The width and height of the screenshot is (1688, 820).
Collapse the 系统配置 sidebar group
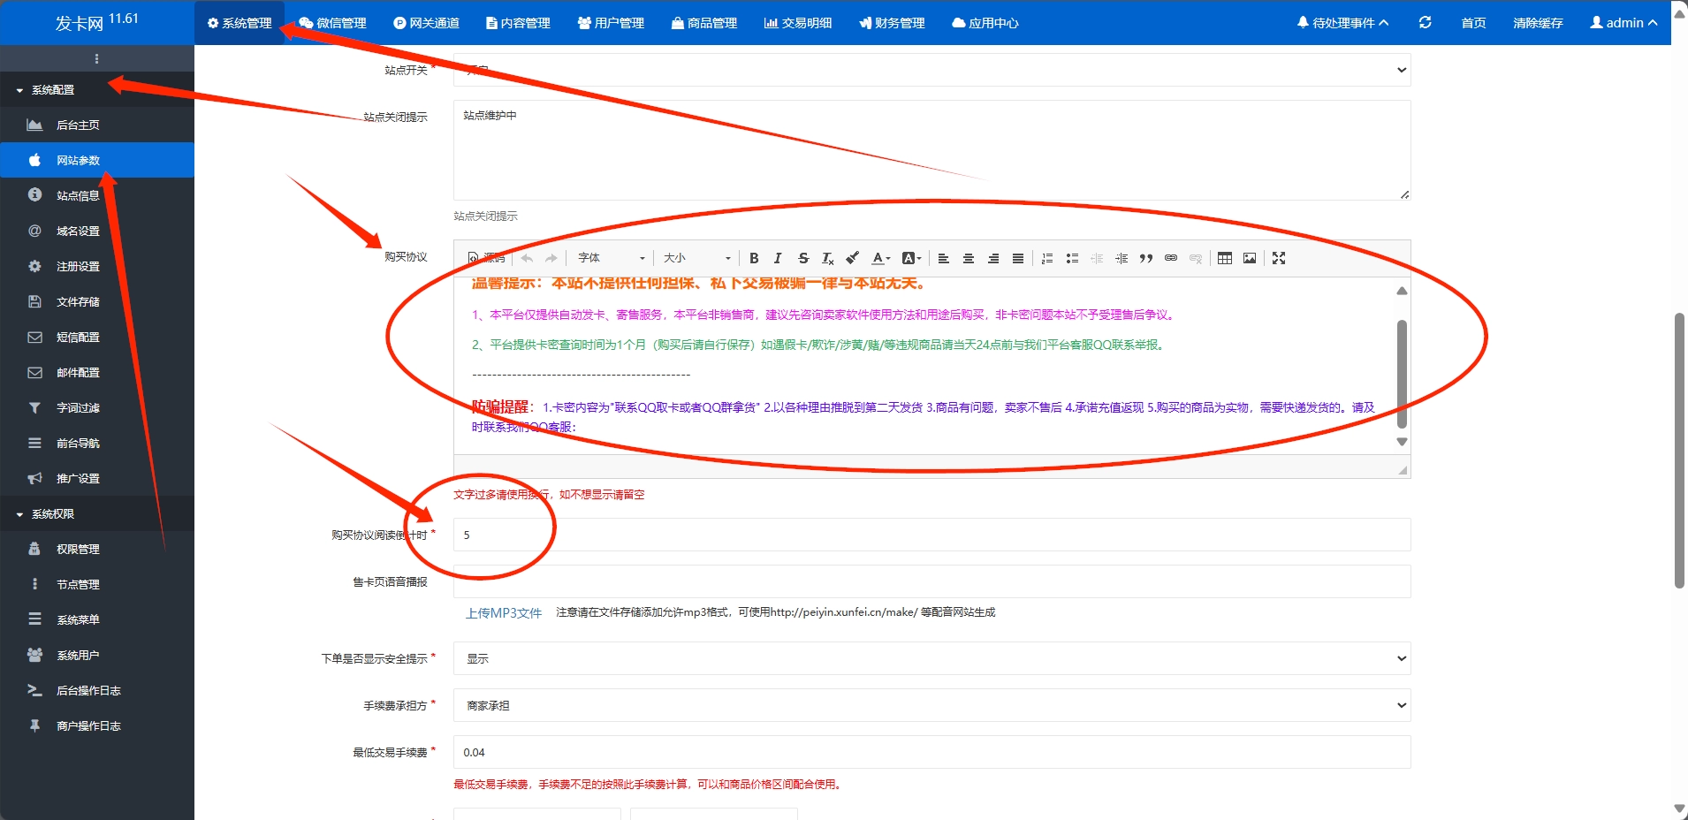(x=97, y=89)
